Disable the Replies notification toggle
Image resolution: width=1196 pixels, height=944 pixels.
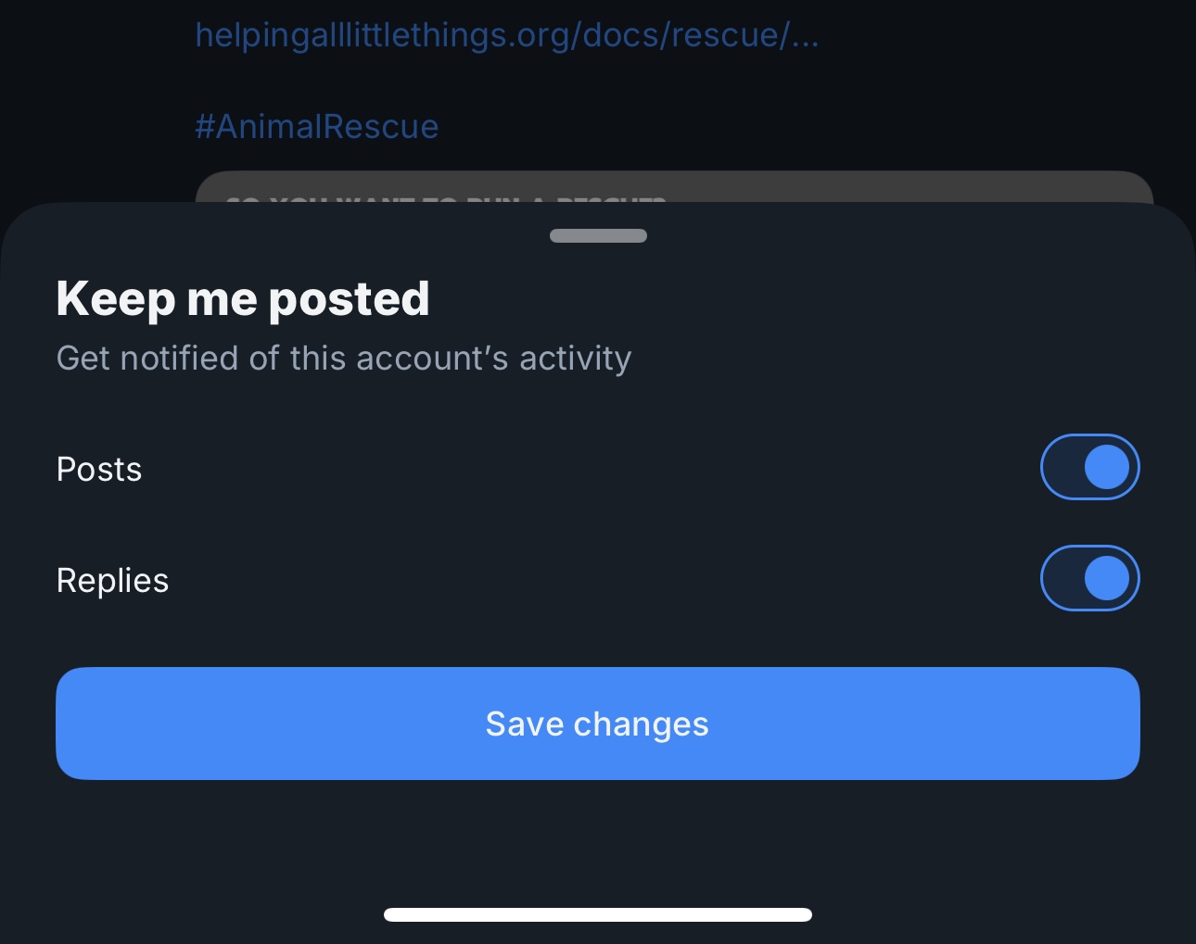tap(1089, 578)
